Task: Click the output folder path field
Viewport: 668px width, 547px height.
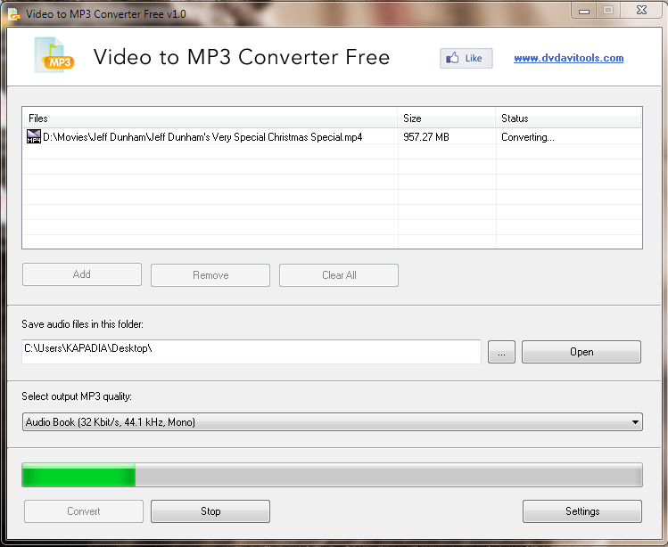Action: coord(252,352)
